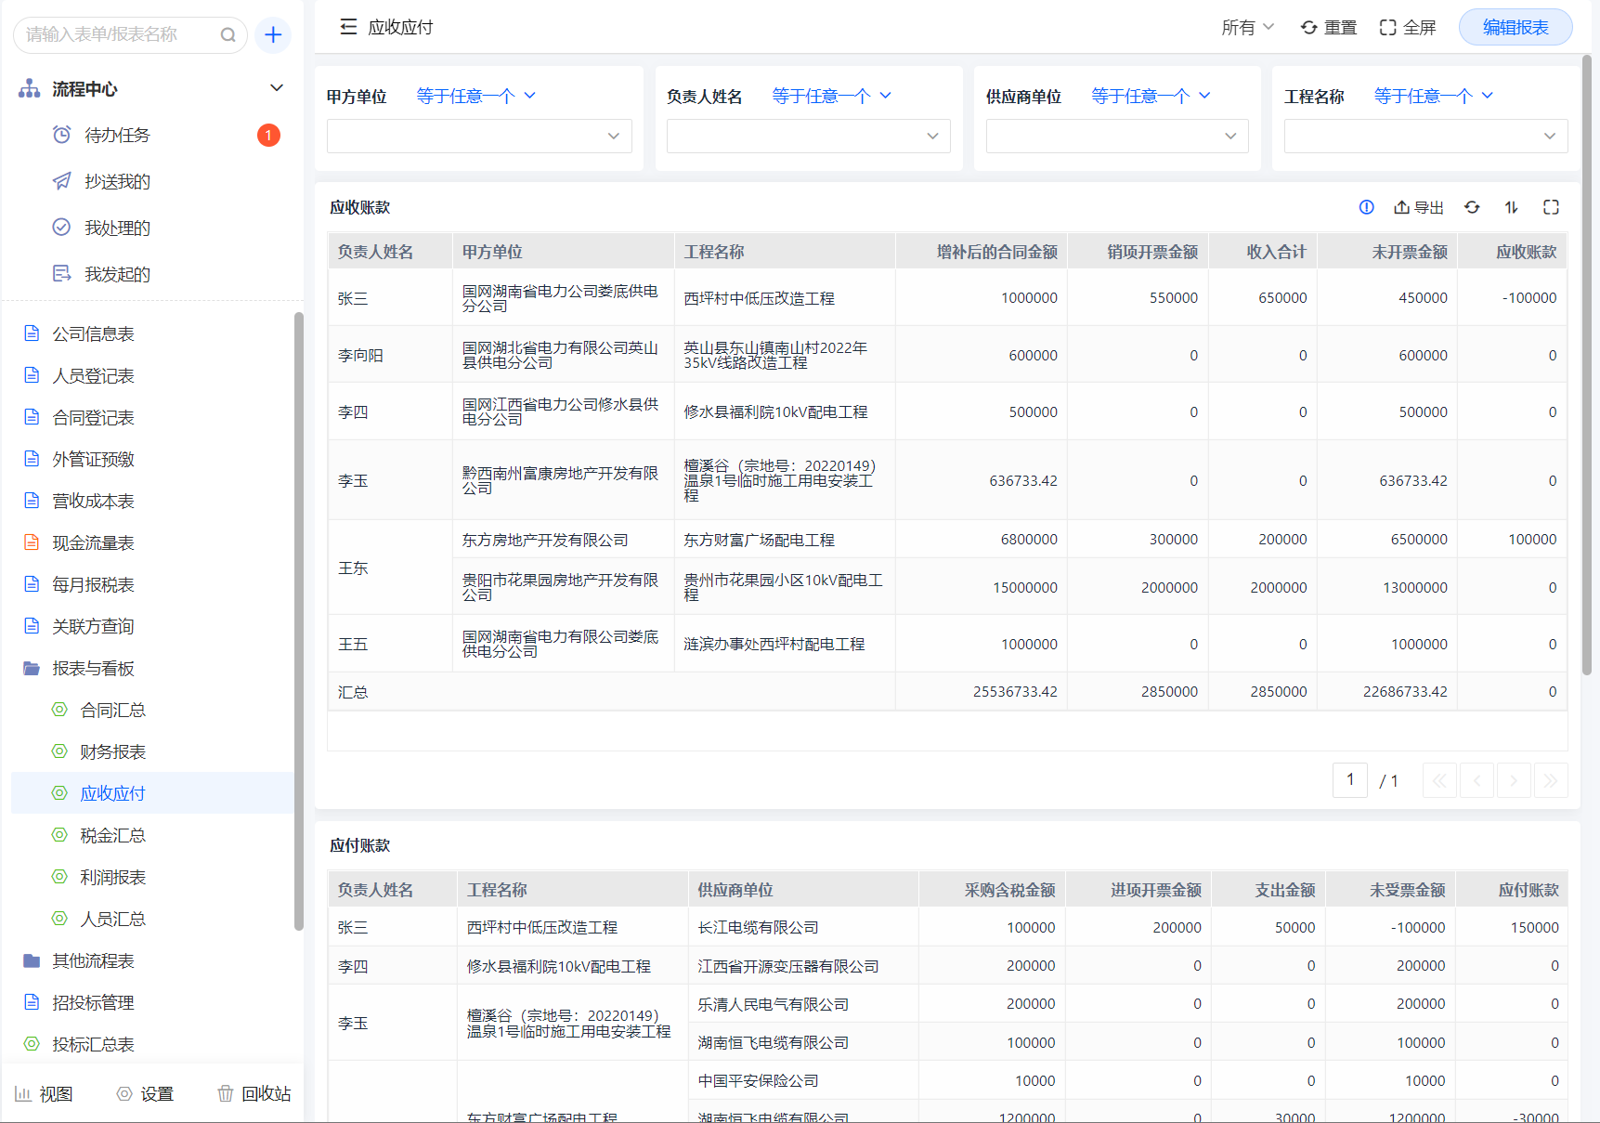
Task: Open 待办任务 in sidebar
Action: [x=117, y=136]
